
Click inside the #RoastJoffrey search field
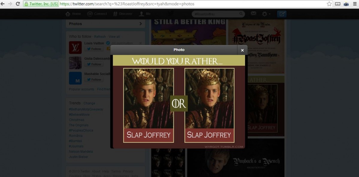(x=216, y=14)
